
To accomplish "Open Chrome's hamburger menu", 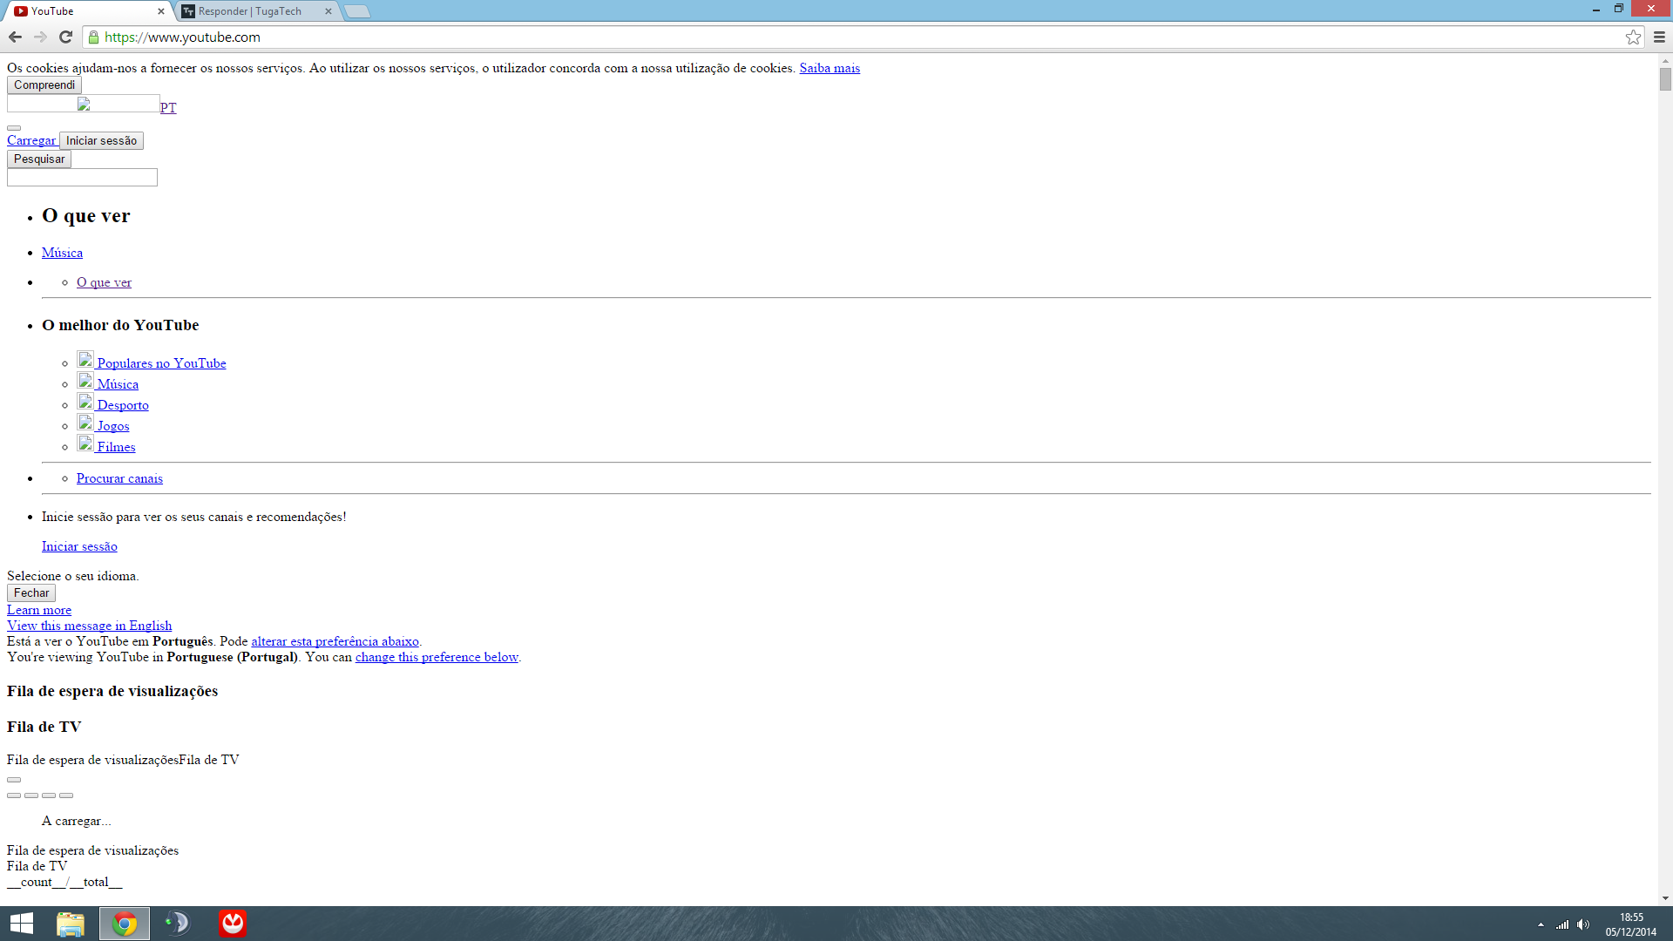I will click(x=1659, y=37).
